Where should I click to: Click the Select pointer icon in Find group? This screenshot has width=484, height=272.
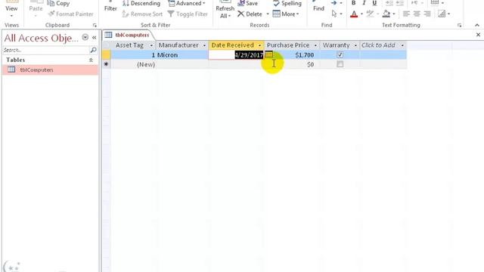(x=334, y=14)
